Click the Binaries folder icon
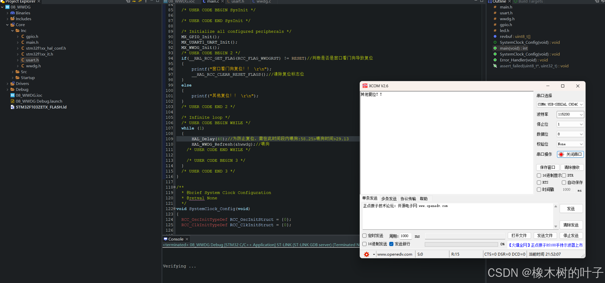Screen dimensions: 605x283 [13, 13]
